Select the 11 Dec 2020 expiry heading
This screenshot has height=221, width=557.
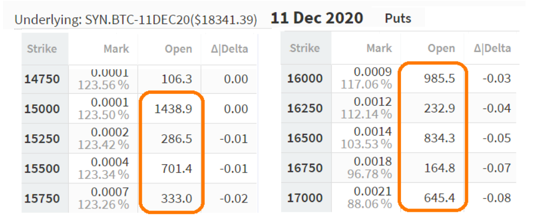click(317, 17)
